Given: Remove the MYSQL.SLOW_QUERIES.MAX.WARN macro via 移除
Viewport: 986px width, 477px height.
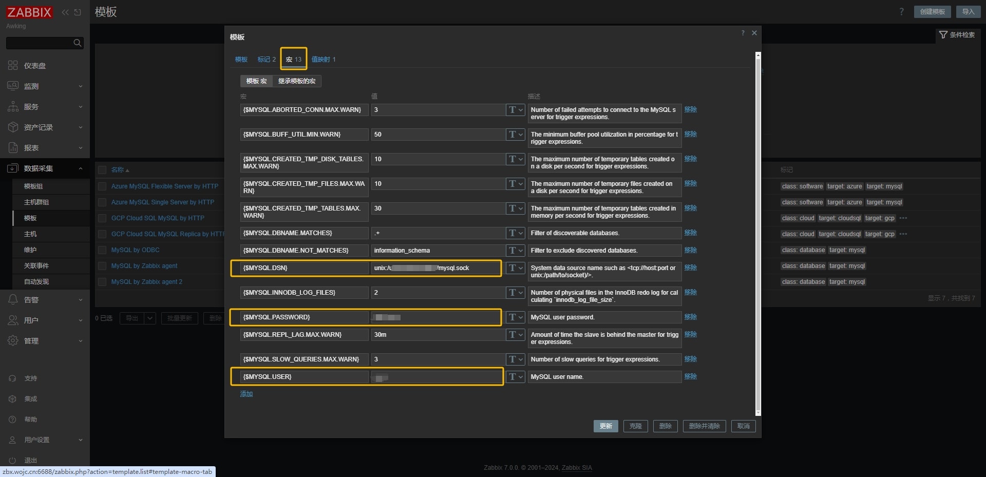Looking at the screenshot, I should tap(691, 359).
